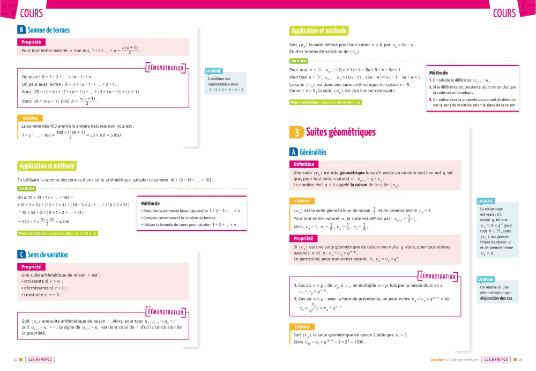Click the blue C icon beside Sens de variation

coord(22,254)
